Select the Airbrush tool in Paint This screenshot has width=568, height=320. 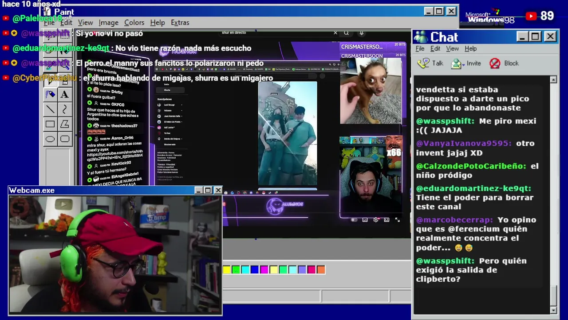50,95
